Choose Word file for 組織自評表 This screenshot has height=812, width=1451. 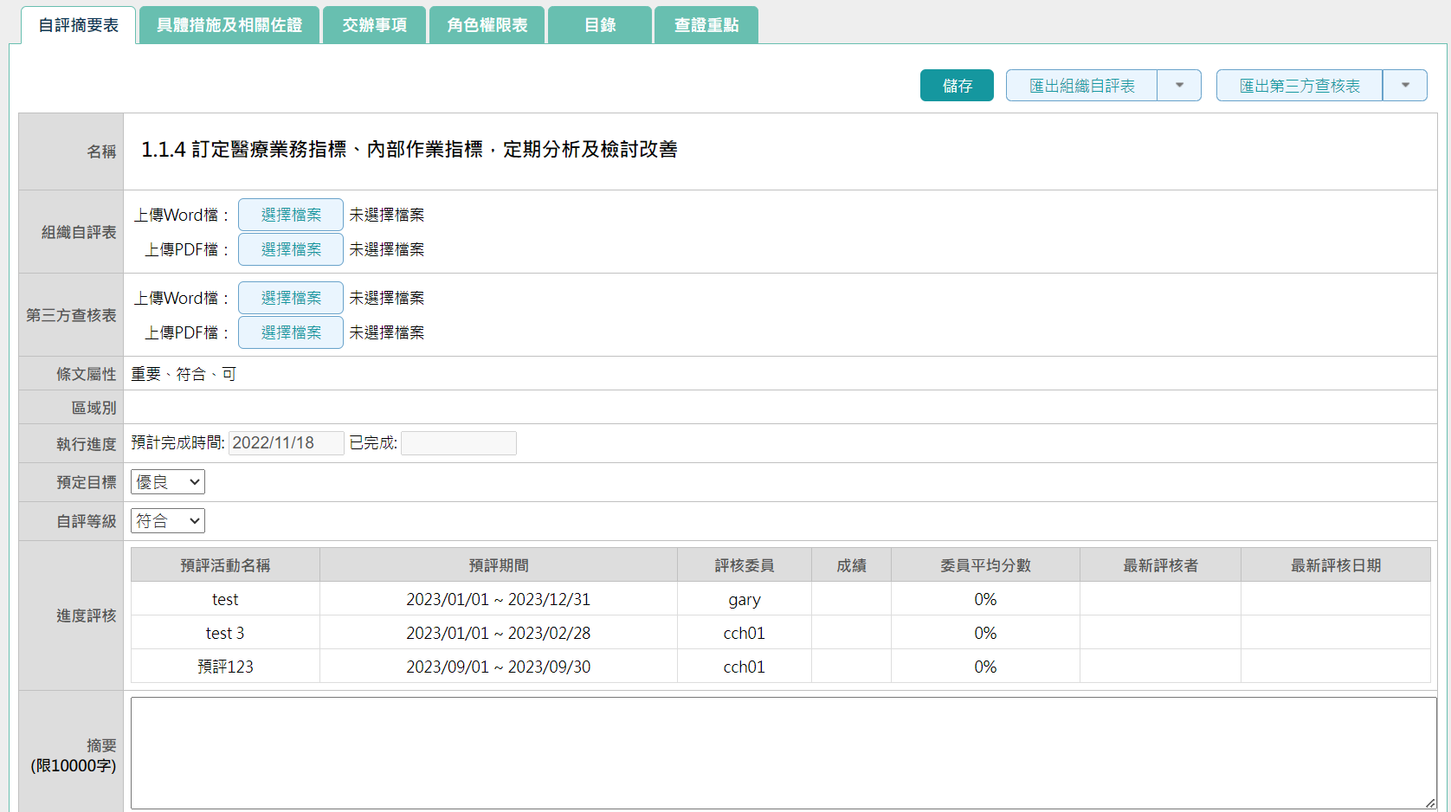291,215
